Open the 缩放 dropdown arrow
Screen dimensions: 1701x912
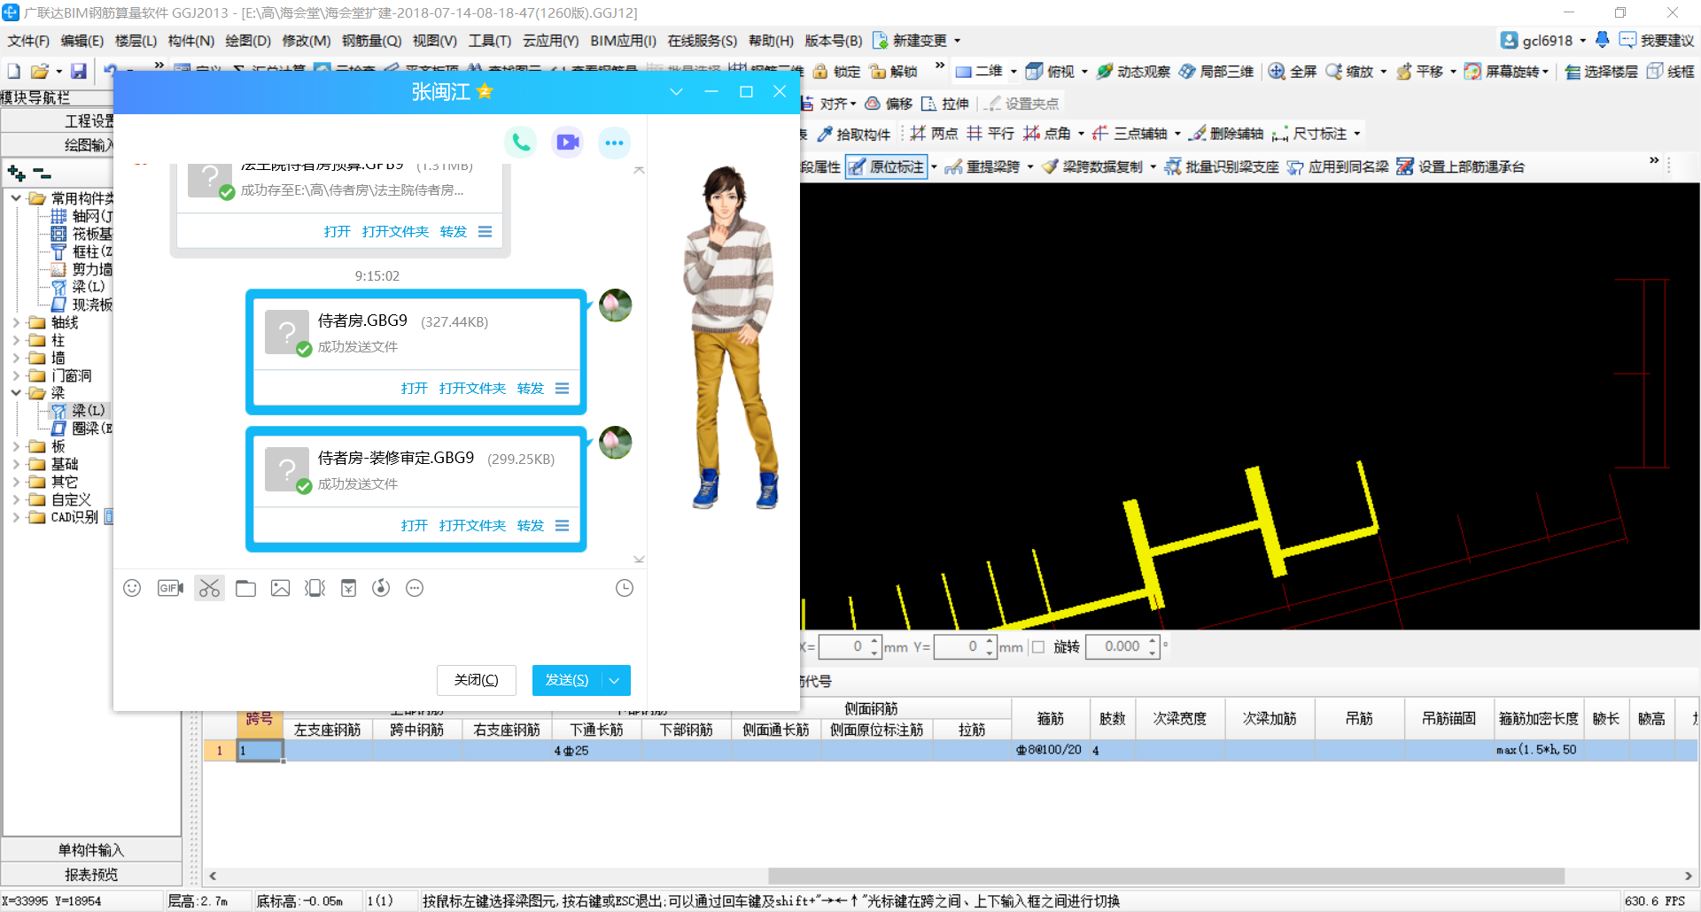[x=1383, y=72]
